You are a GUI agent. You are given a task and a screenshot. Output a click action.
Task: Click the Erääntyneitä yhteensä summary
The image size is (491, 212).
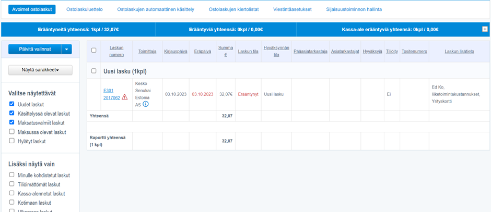78,30
